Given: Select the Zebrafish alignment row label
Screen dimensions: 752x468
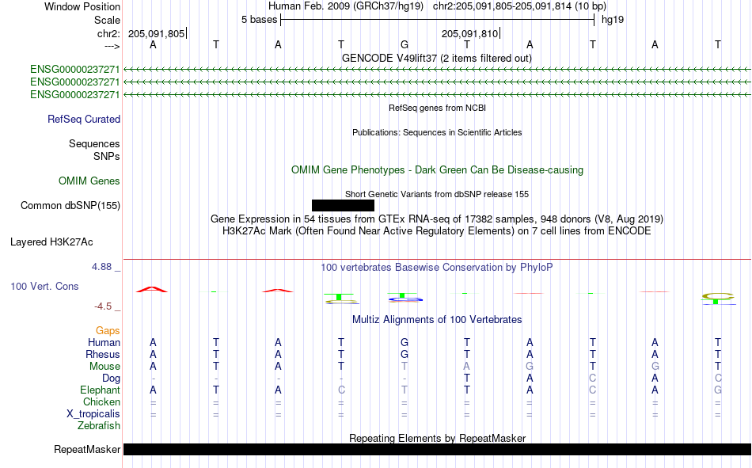Looking at the screenshot, I should tap(99, 426).
